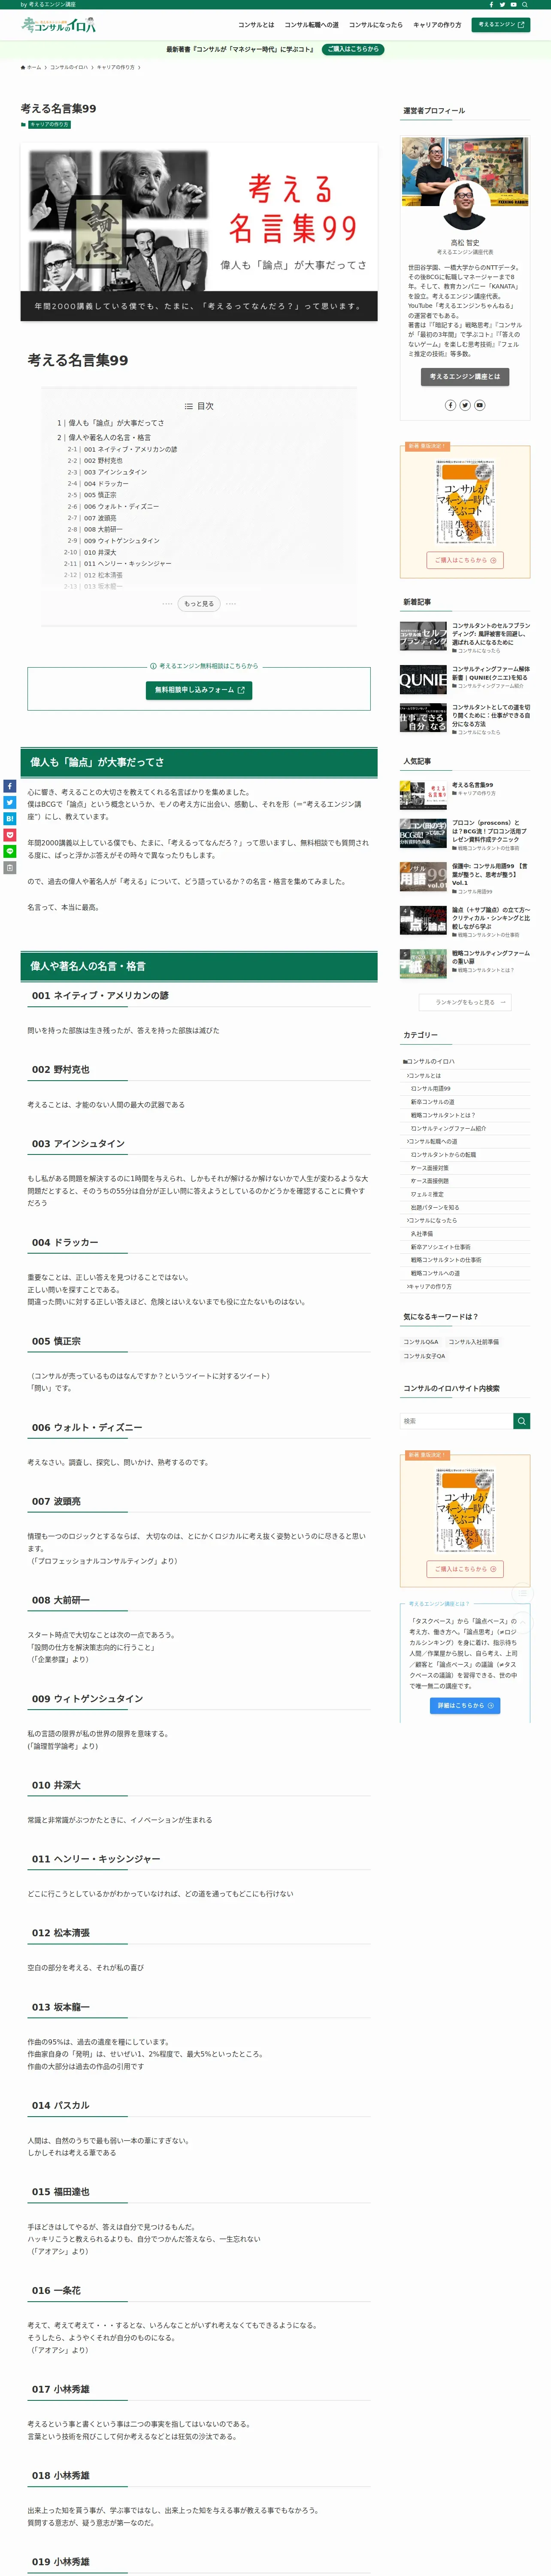Share via the floating Facebook button

[x=9, y=786]
